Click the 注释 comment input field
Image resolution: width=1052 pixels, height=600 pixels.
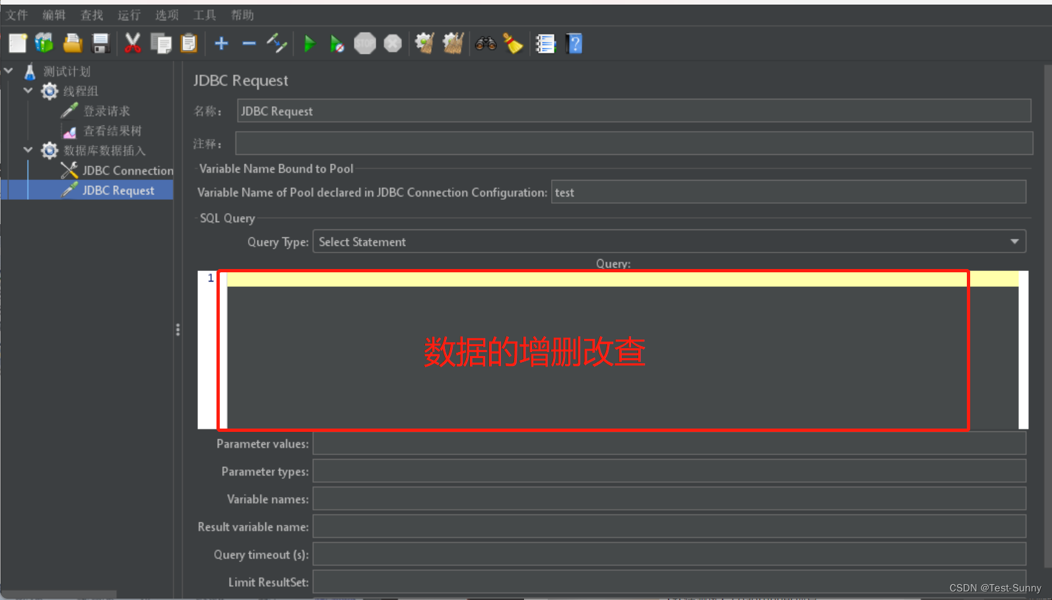(x=634, y=143)
